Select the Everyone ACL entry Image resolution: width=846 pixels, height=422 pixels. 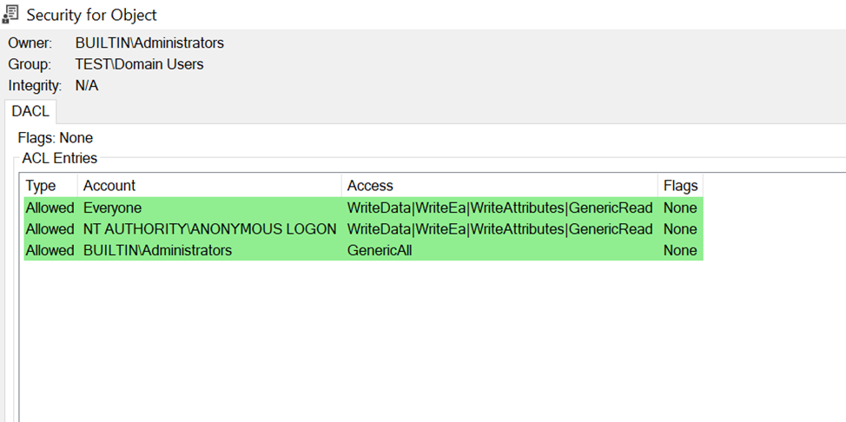pyautogui.click(x=112, y=208)
